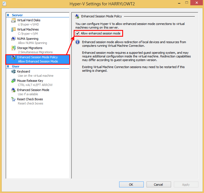The image size is (204, 193).
Task: Collapse the Server section chevron
Action: [x=8, y=15]
